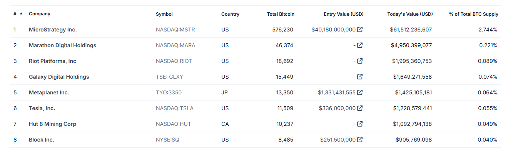
Task: Sort by % of Total BTC Supply
Action: (473, 14)
